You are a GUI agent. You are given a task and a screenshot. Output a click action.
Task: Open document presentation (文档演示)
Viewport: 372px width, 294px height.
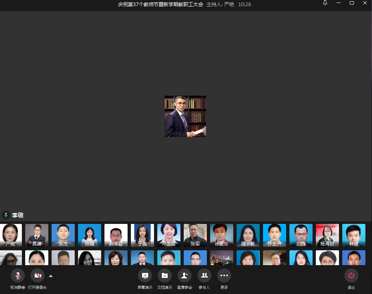tap(165, 275)
